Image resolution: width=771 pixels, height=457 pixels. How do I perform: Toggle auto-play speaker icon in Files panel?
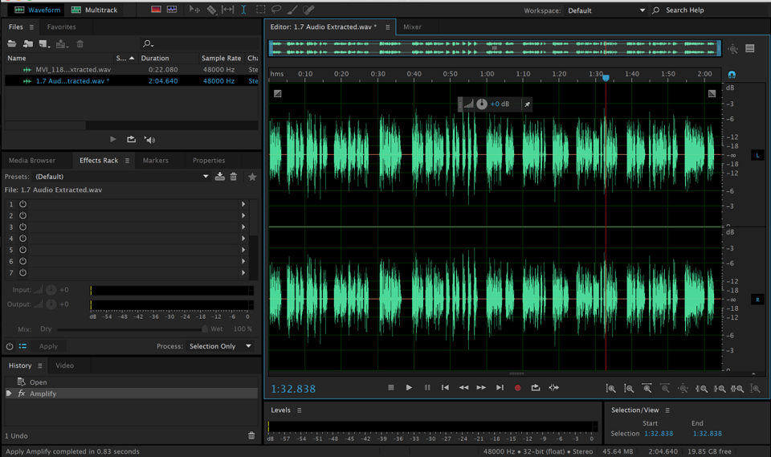coord(149,140)
